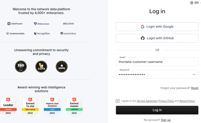Choose Login with GitHub
201x123 pixels.
click(157, 38)
